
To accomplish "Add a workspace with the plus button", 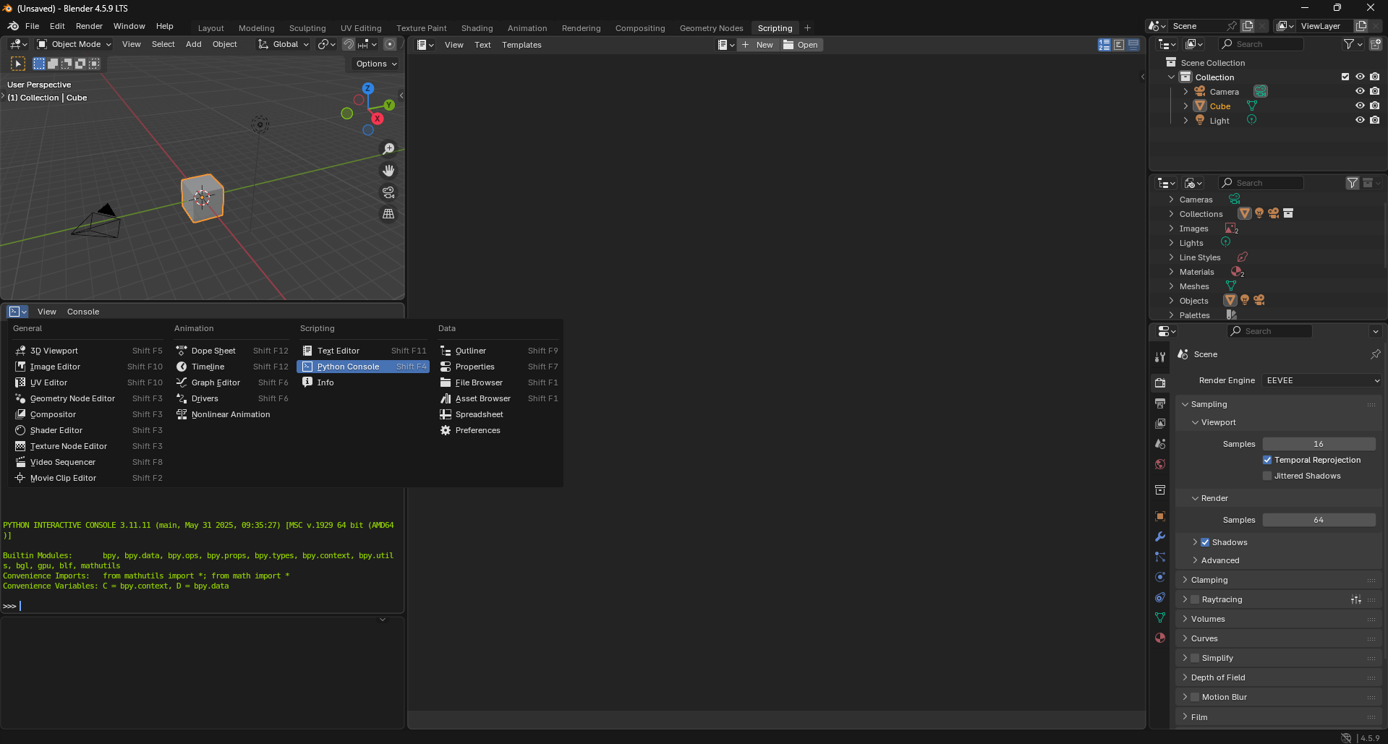I will pos(808,28).
